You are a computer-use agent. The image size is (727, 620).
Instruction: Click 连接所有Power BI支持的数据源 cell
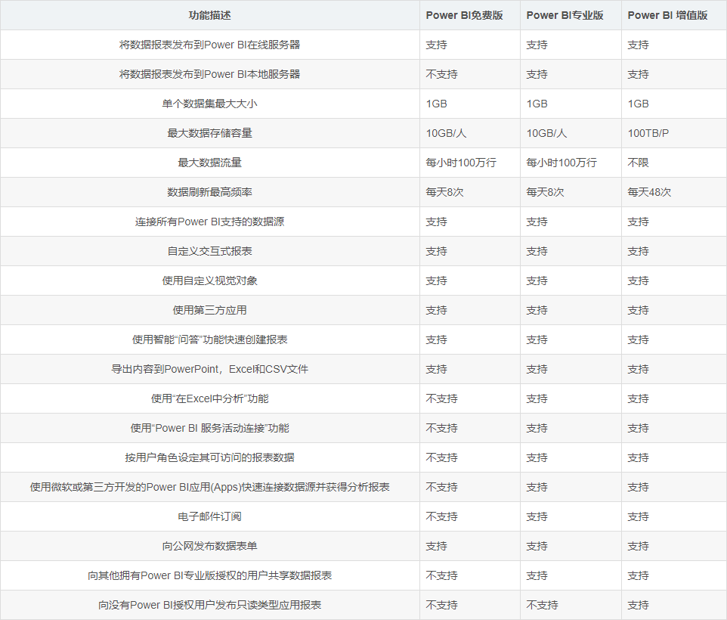tap(209, 222)
